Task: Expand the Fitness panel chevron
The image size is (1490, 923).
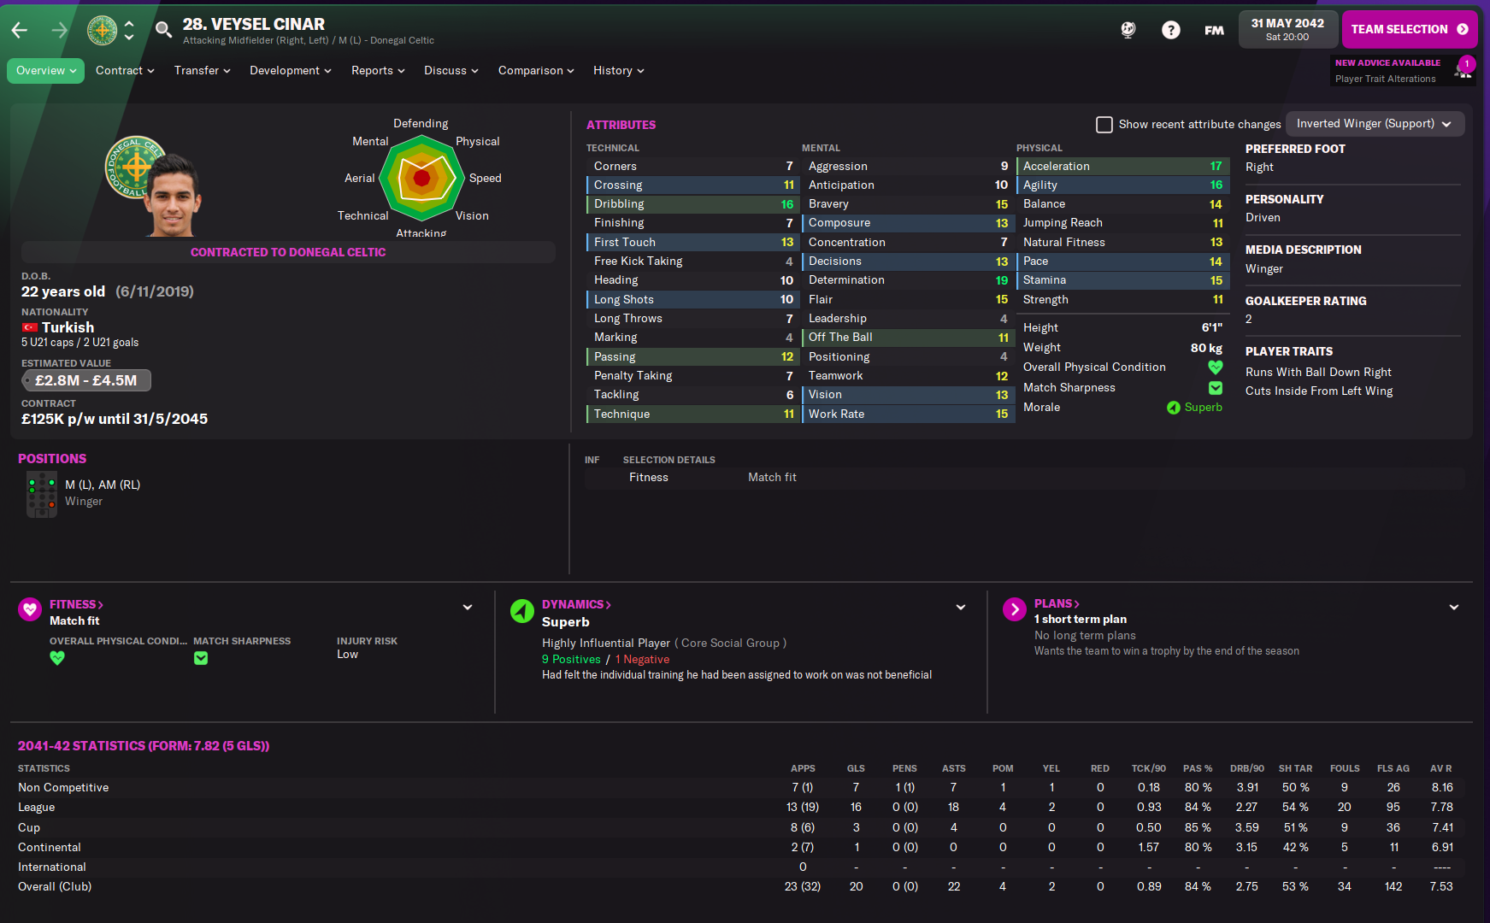Action: point(468,608)
